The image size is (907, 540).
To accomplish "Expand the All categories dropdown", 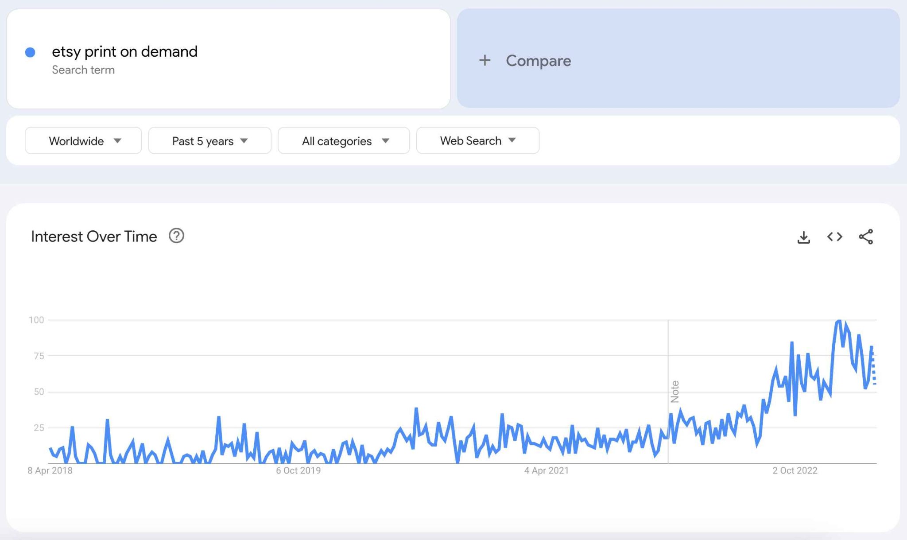I will click(x=344, y=140).
